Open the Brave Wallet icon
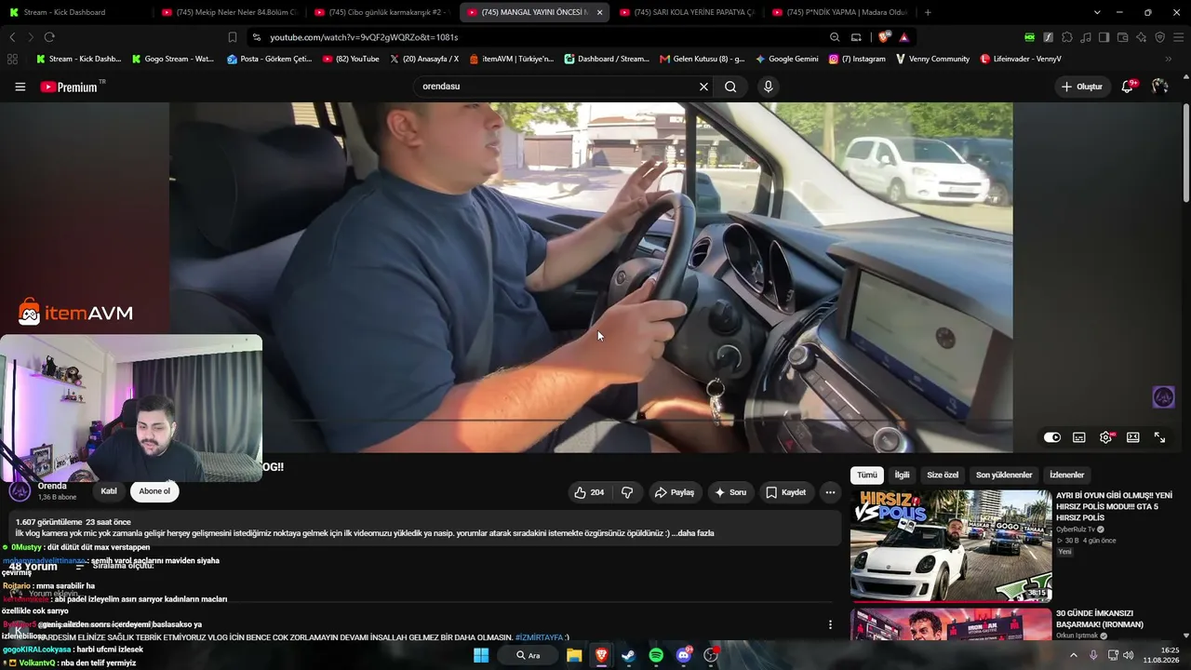 coord(1123,37)
